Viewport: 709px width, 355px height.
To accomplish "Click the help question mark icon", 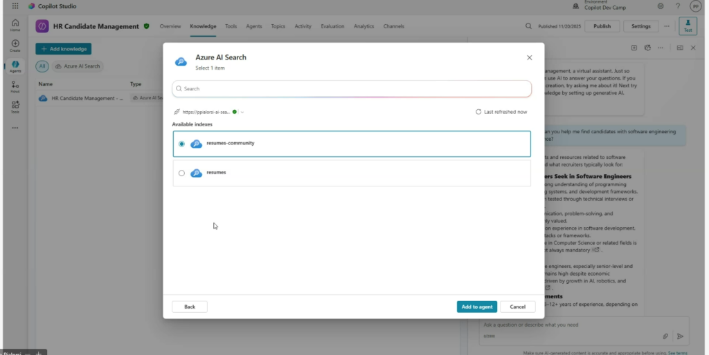I will 677,6.
